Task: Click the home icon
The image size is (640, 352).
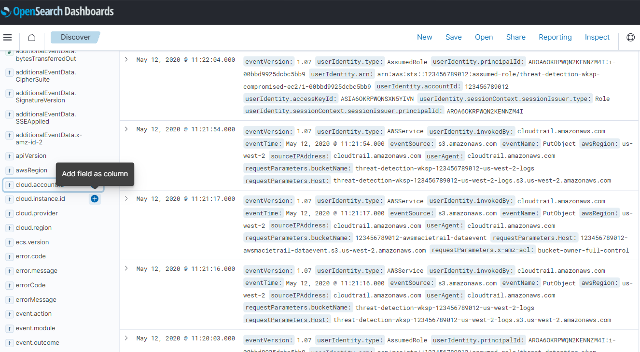Action: tap(32, 38)
